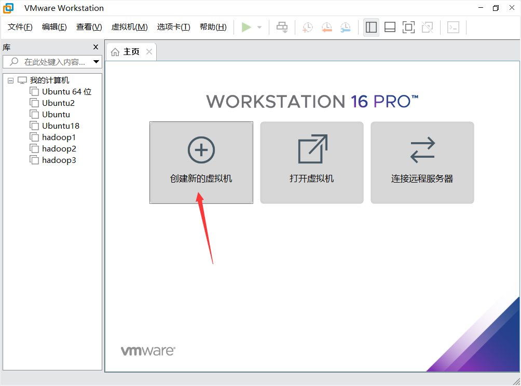Close the 库 library panel
The image size is (521, 386).
click(x=95, y=47)
